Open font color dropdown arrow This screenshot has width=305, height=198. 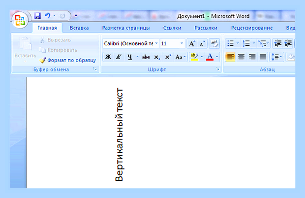[x=217, y=57]
